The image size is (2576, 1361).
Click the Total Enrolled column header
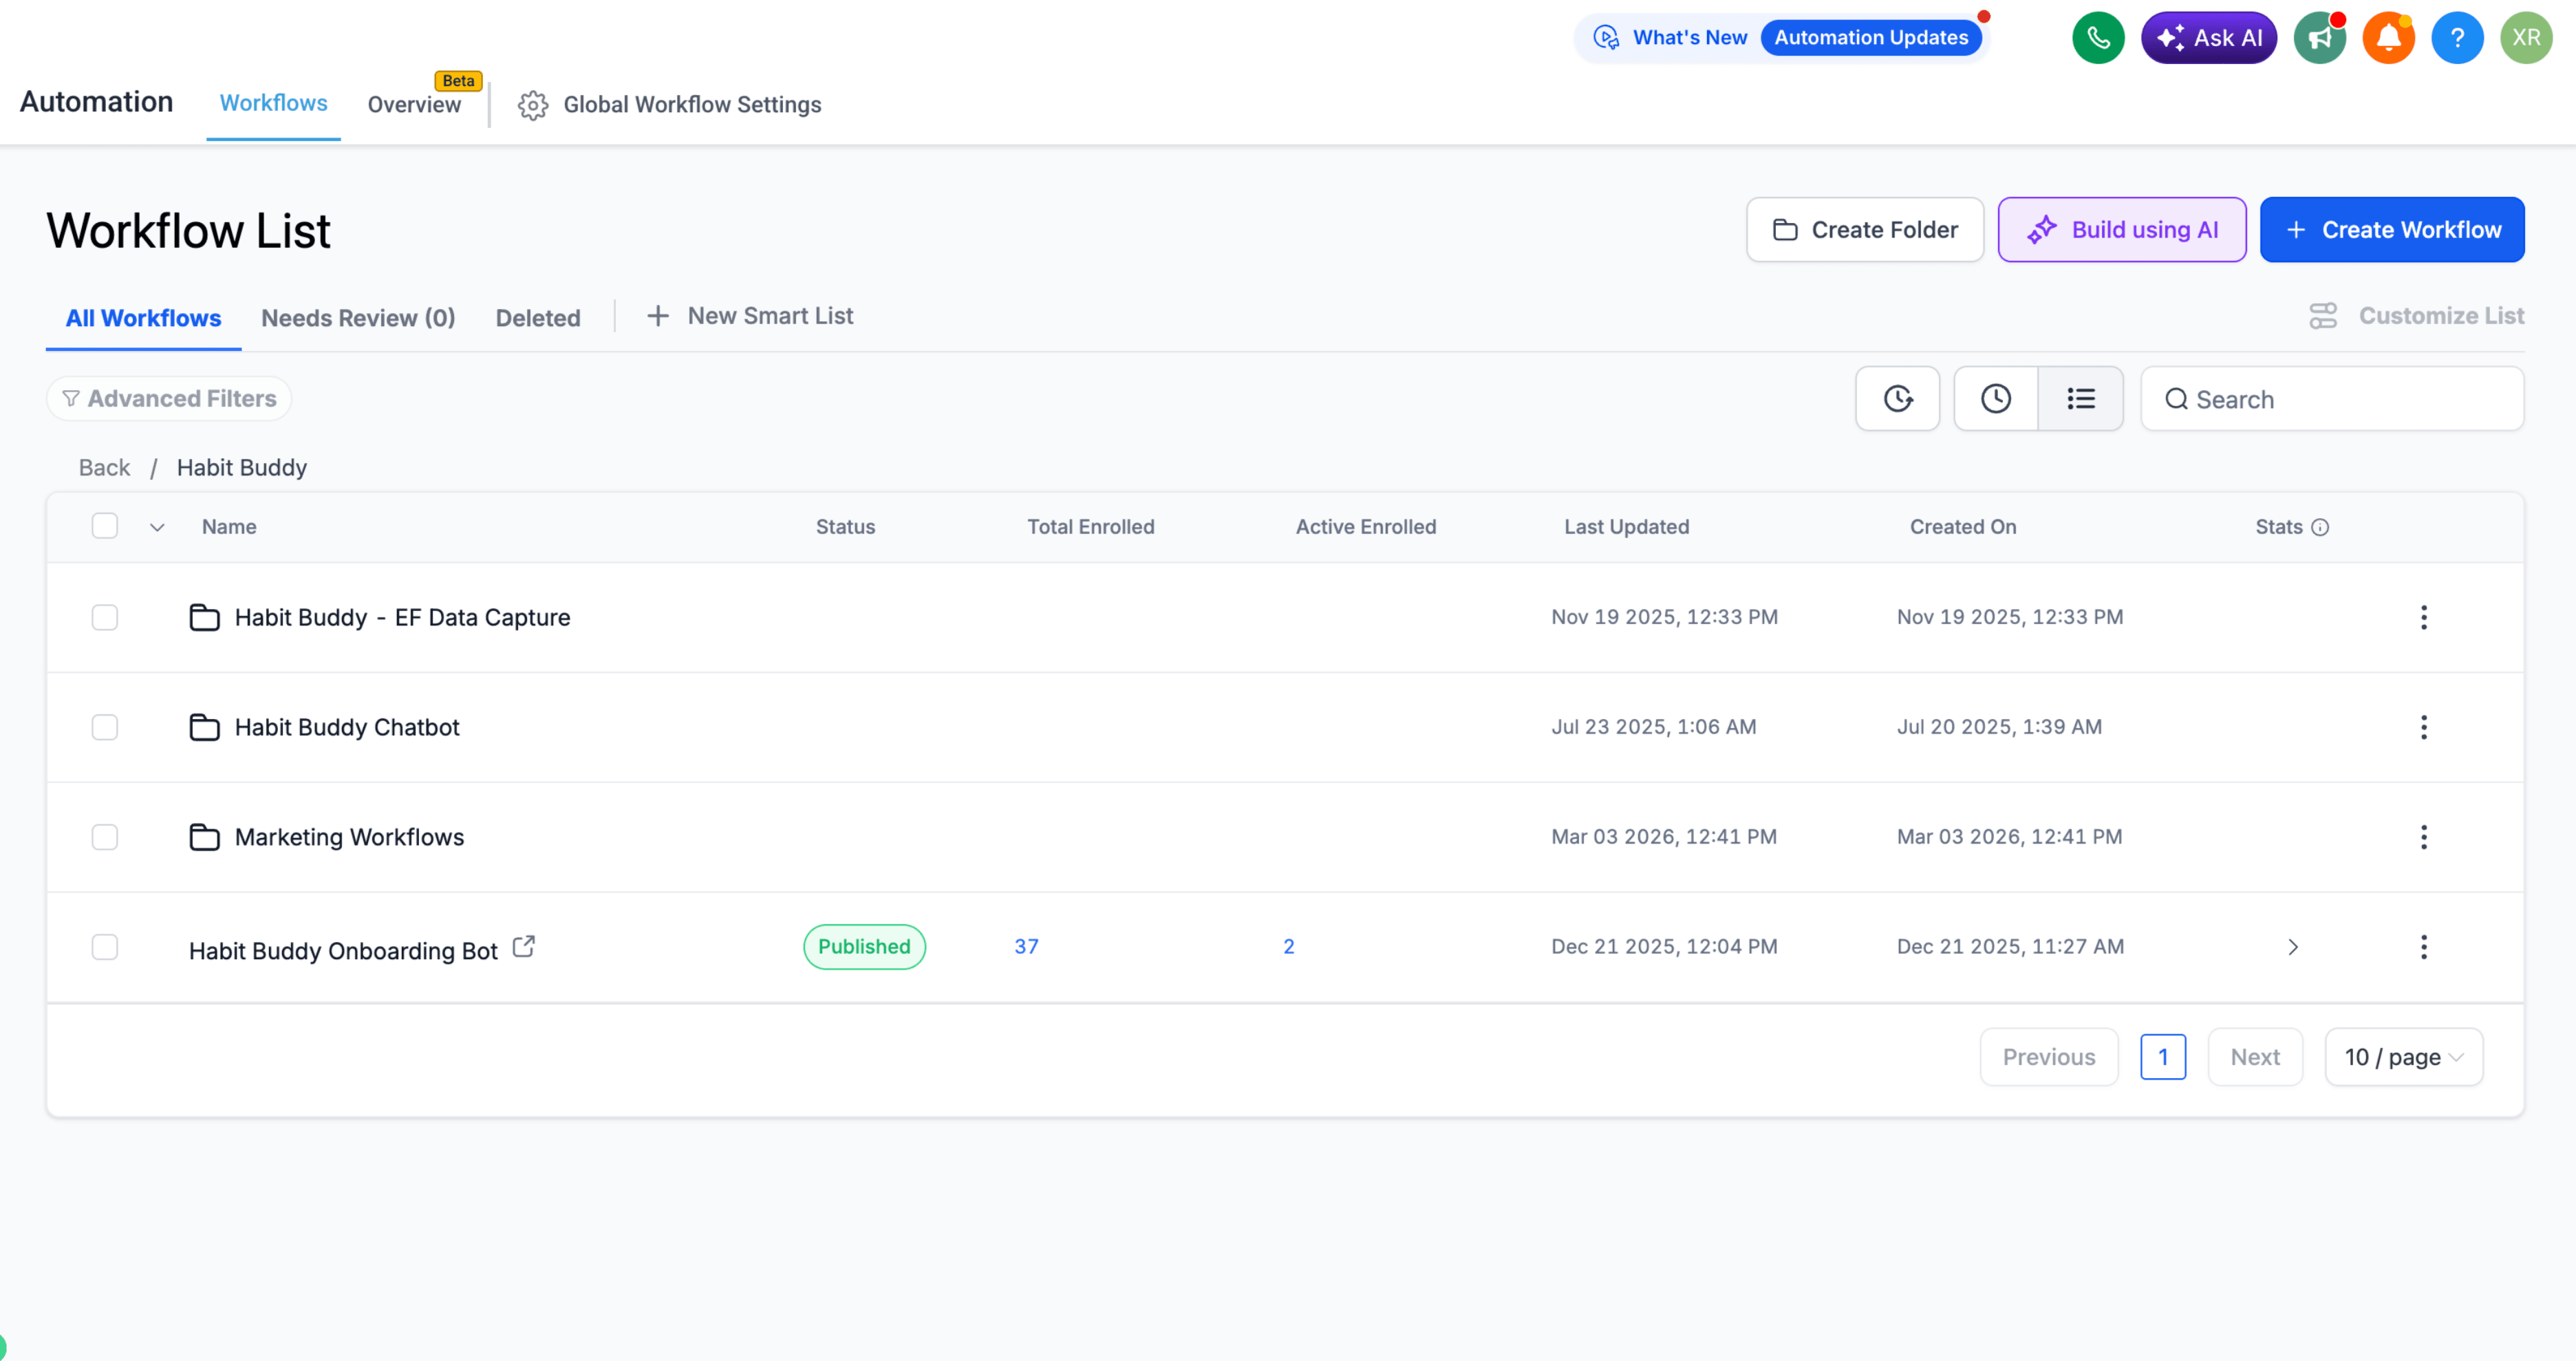1090,527
